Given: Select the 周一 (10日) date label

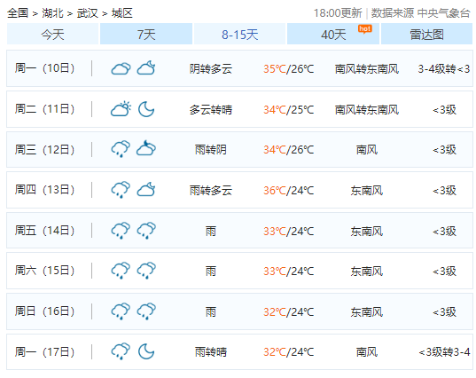Looking at the screenshot, I should click(x=44, y=68).
